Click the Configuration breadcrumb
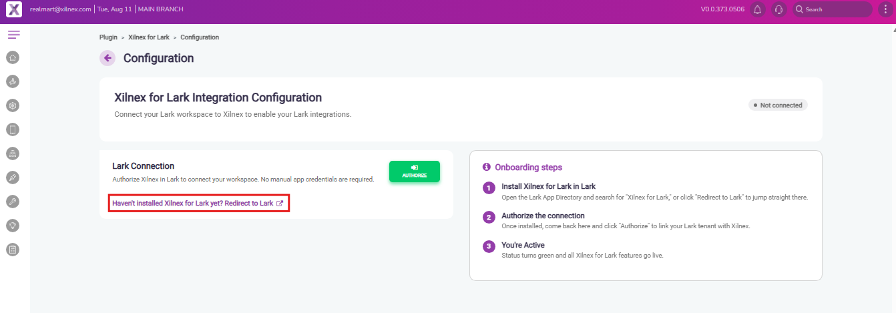 (200, 37)
